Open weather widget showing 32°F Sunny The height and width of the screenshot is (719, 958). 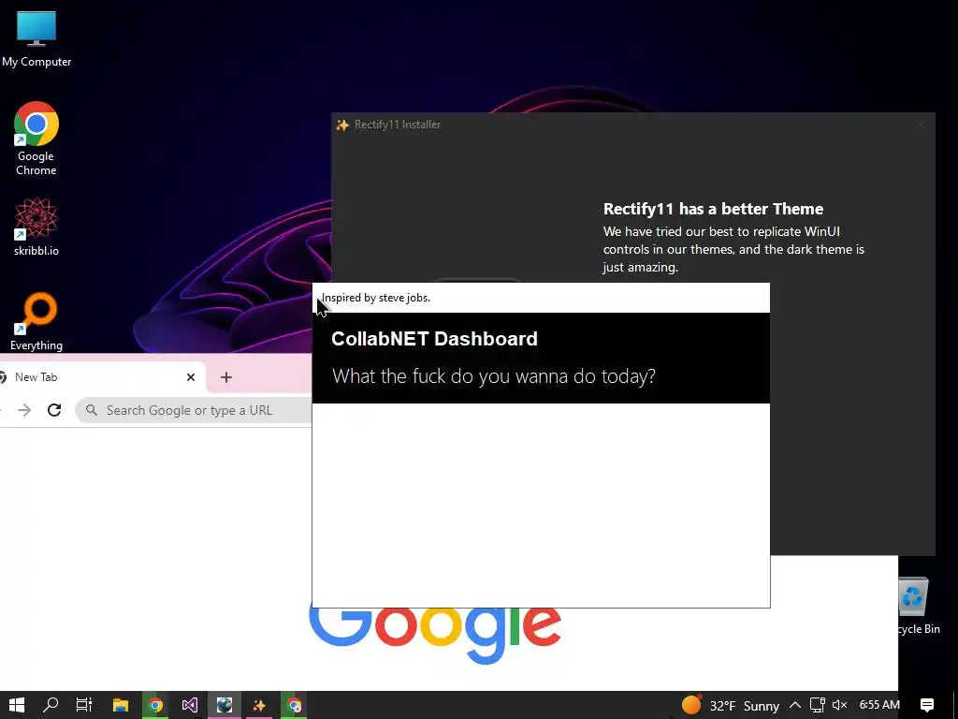(x=730, y=706)
